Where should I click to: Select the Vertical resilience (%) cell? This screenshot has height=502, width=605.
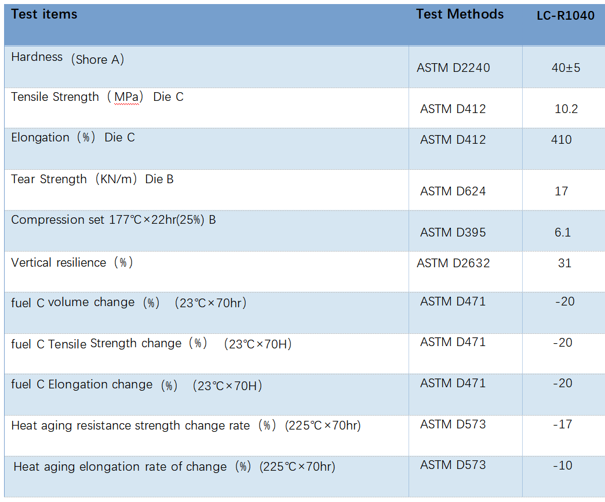72,263
